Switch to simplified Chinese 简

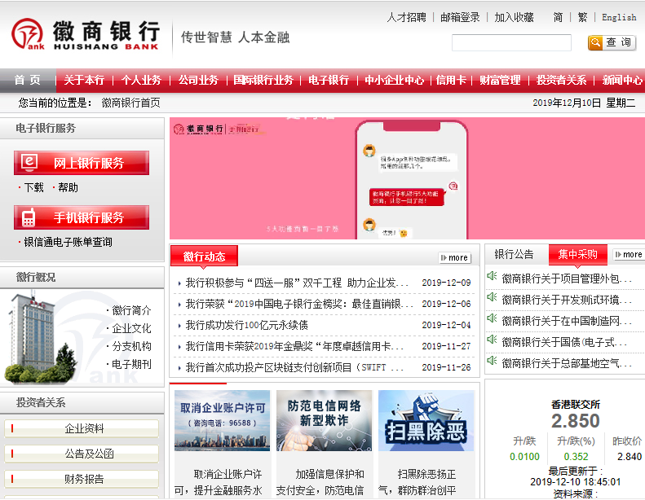[x=558, y=17]
